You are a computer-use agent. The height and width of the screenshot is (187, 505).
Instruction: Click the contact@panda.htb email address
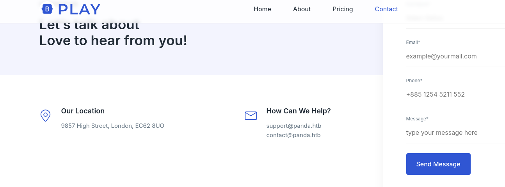(293, 135)
